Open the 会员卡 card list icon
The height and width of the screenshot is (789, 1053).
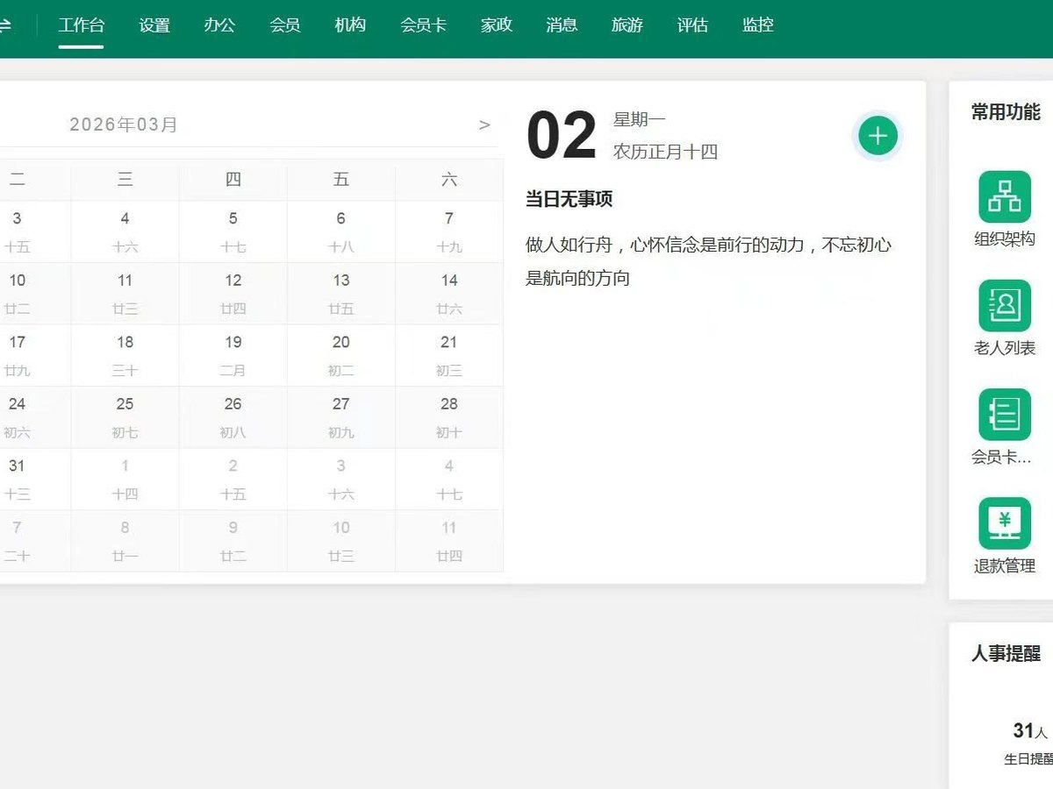coord(1005,415)
